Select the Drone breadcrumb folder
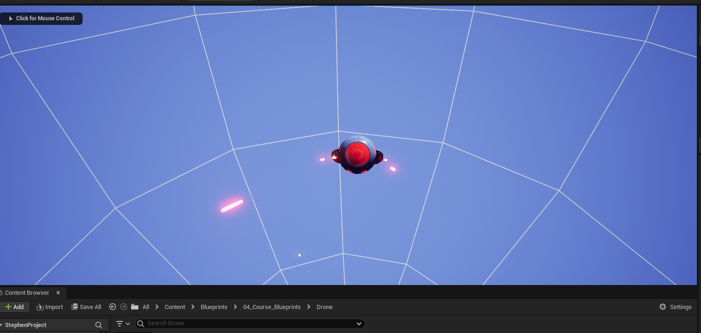 point(324,307)
